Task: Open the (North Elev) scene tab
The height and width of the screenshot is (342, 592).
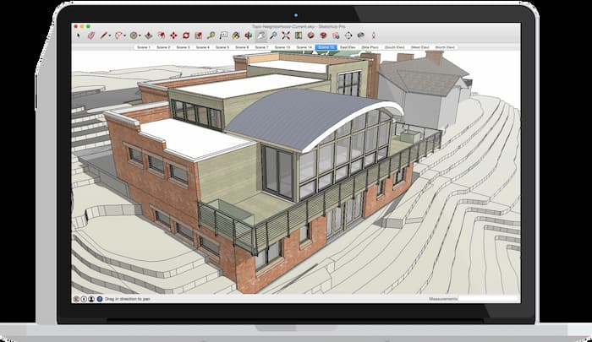Action: click(x=445, y=47)
